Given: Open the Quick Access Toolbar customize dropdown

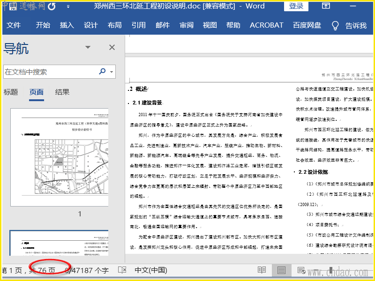Looking at the screenshot, I should 68,7.
